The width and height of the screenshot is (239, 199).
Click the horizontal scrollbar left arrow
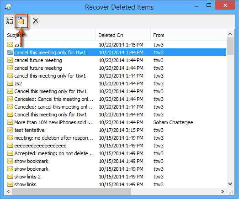[8, 191]
